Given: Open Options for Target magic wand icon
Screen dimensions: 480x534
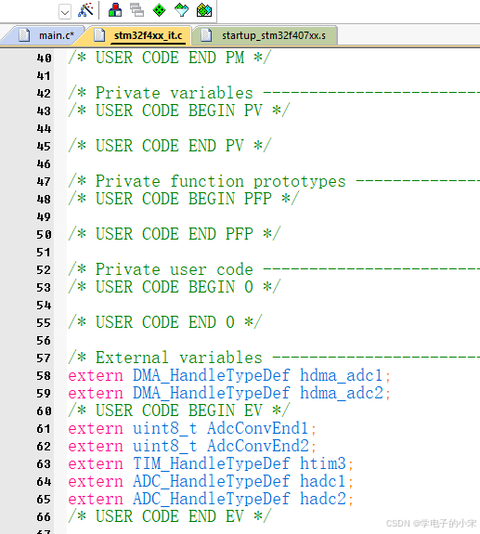Looking at the screenshot, I should [x=85, y=10].
